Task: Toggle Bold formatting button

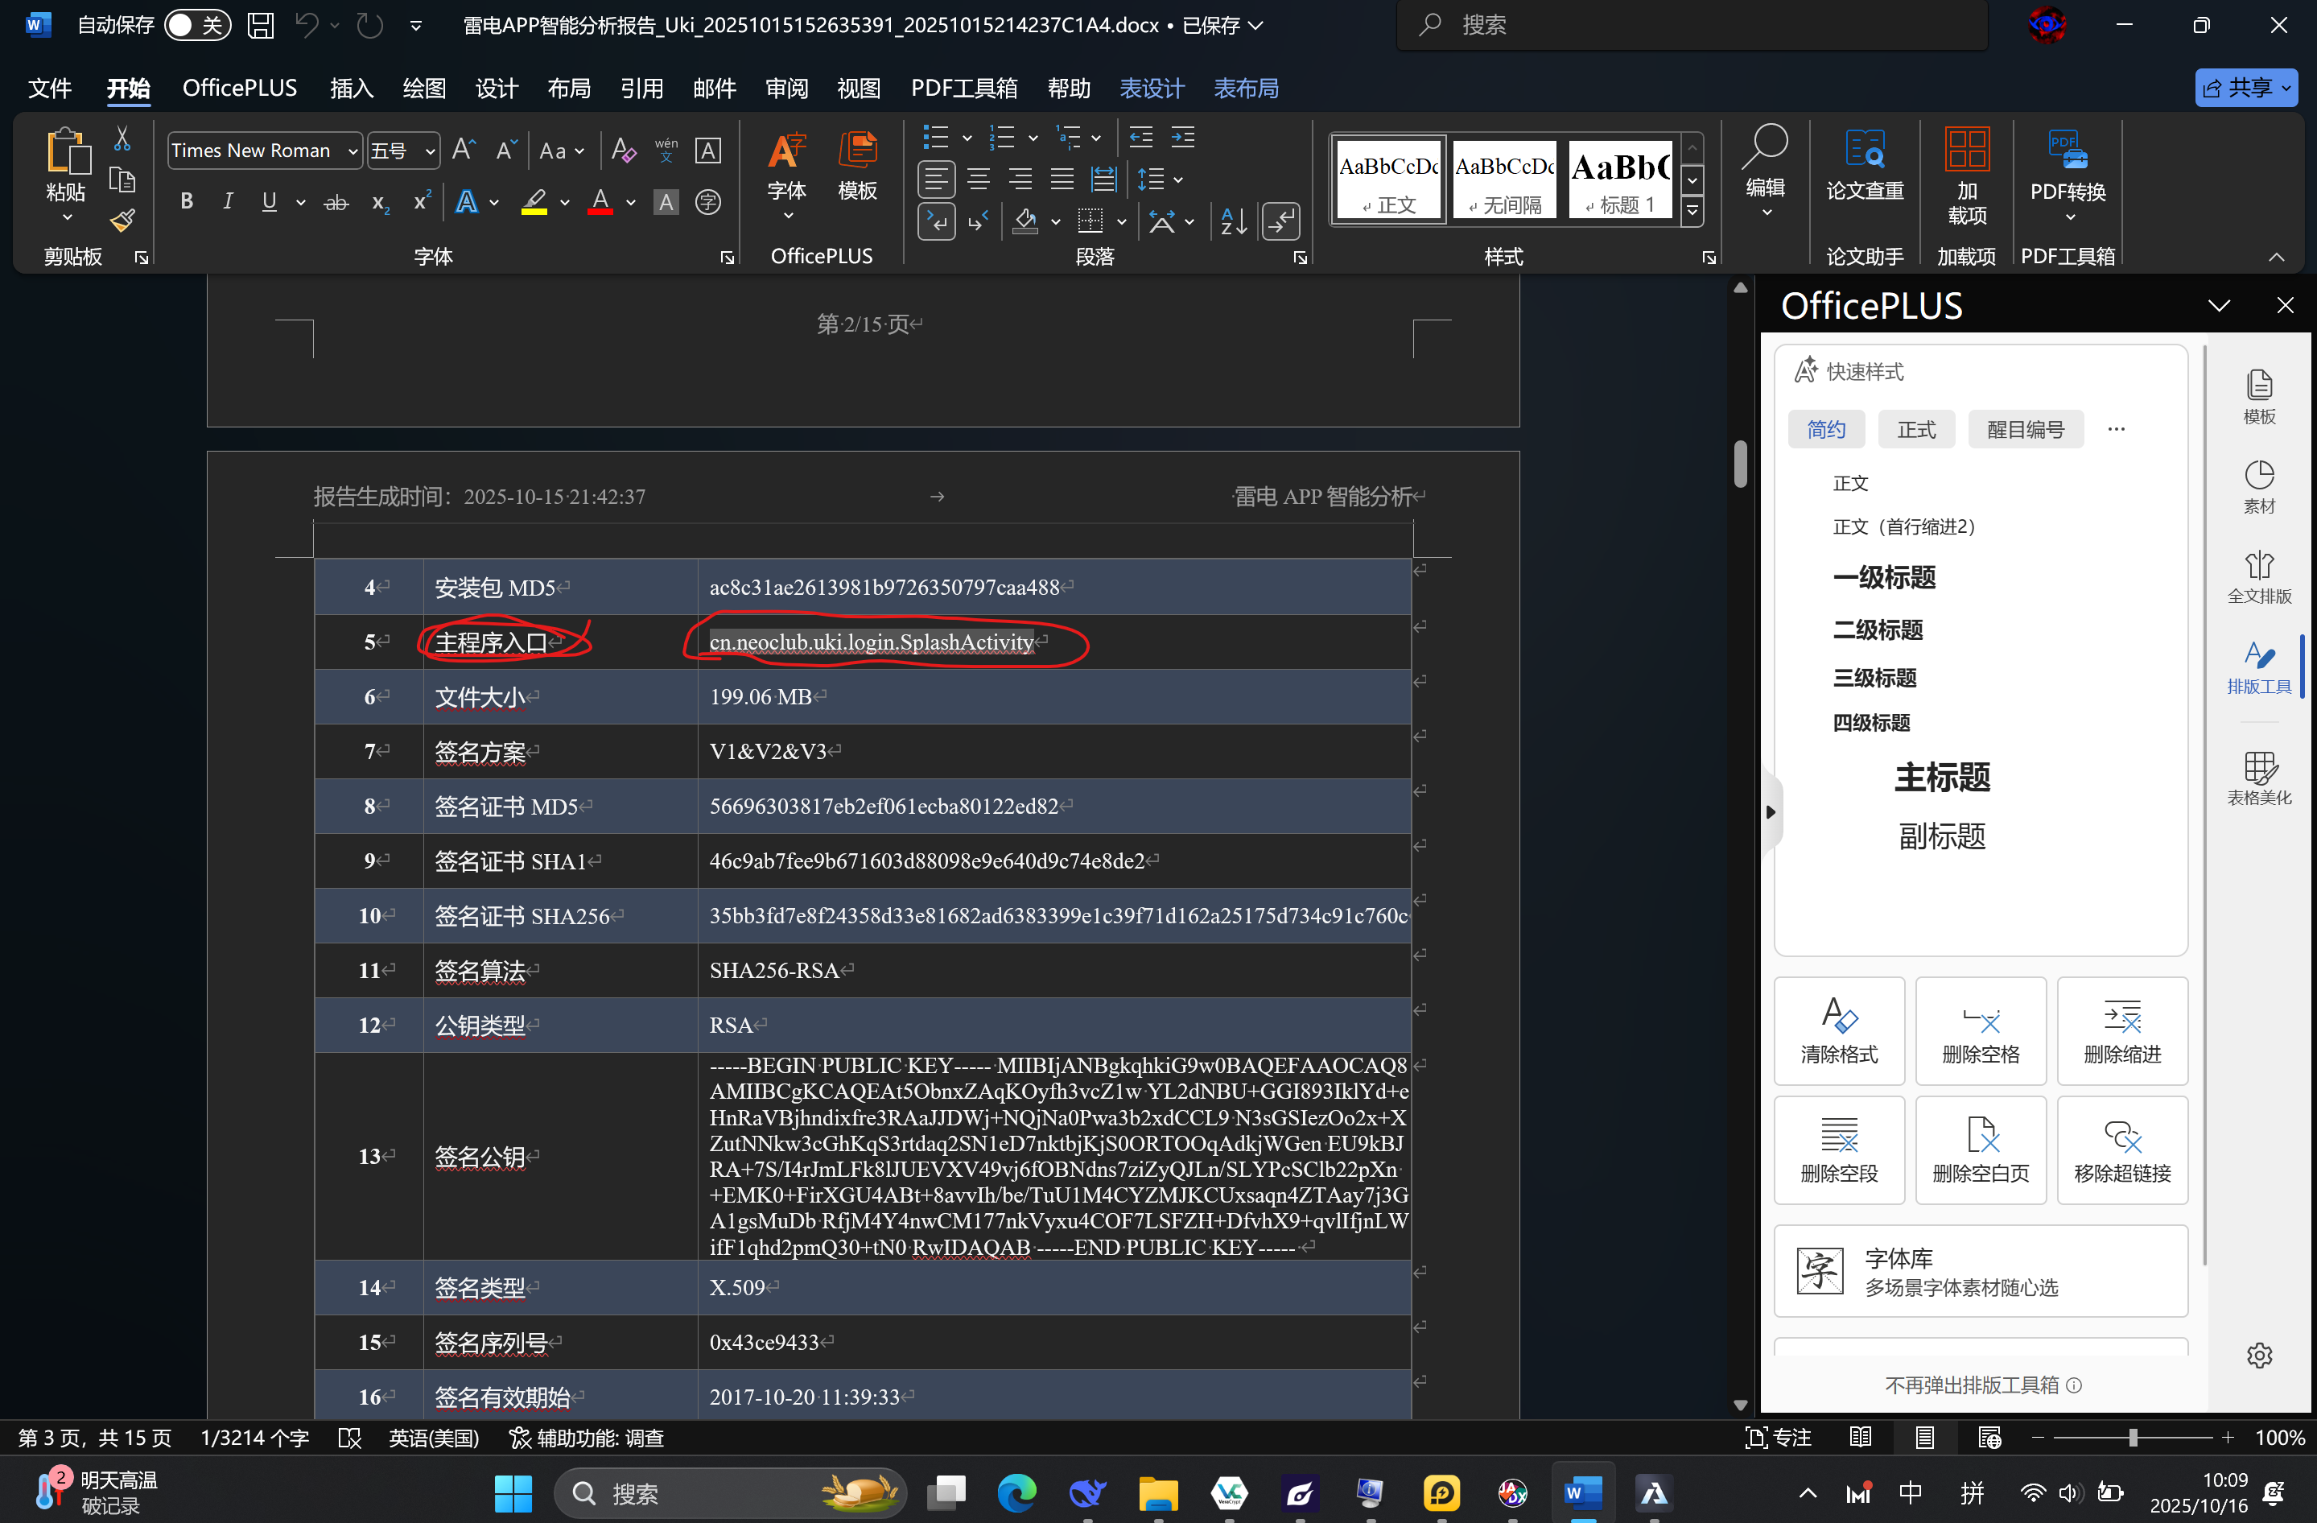Action: pyautogui.click(x=187, y=201)
